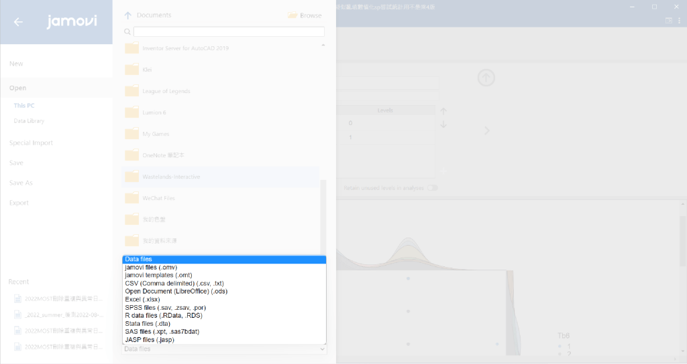Viewport: 687px width, 364px height.
Task: Create a new file via New
Action: 16,64
